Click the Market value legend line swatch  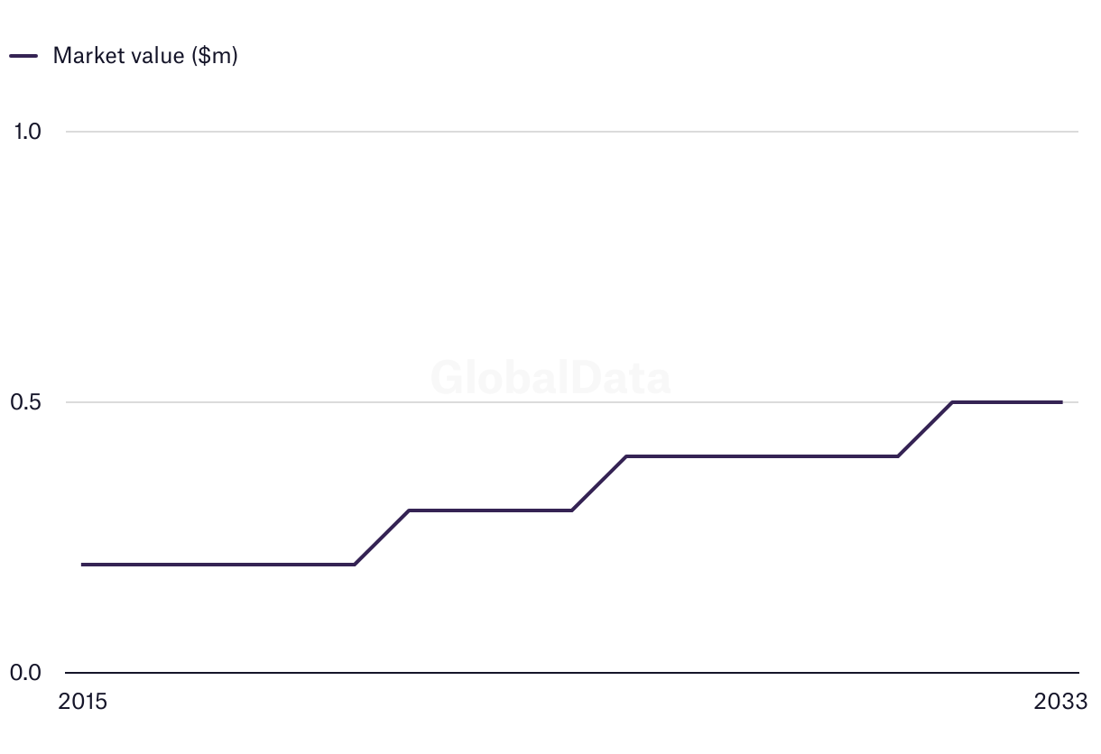(x=23, y=56)
